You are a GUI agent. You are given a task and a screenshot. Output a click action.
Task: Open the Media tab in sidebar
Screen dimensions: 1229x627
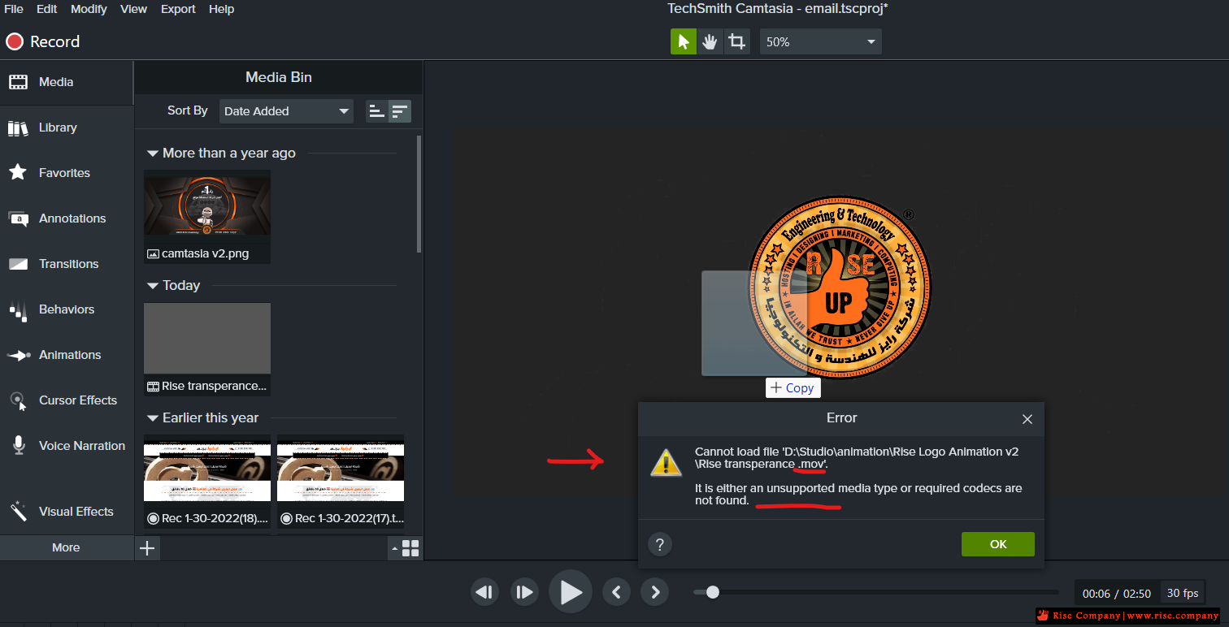67,82
